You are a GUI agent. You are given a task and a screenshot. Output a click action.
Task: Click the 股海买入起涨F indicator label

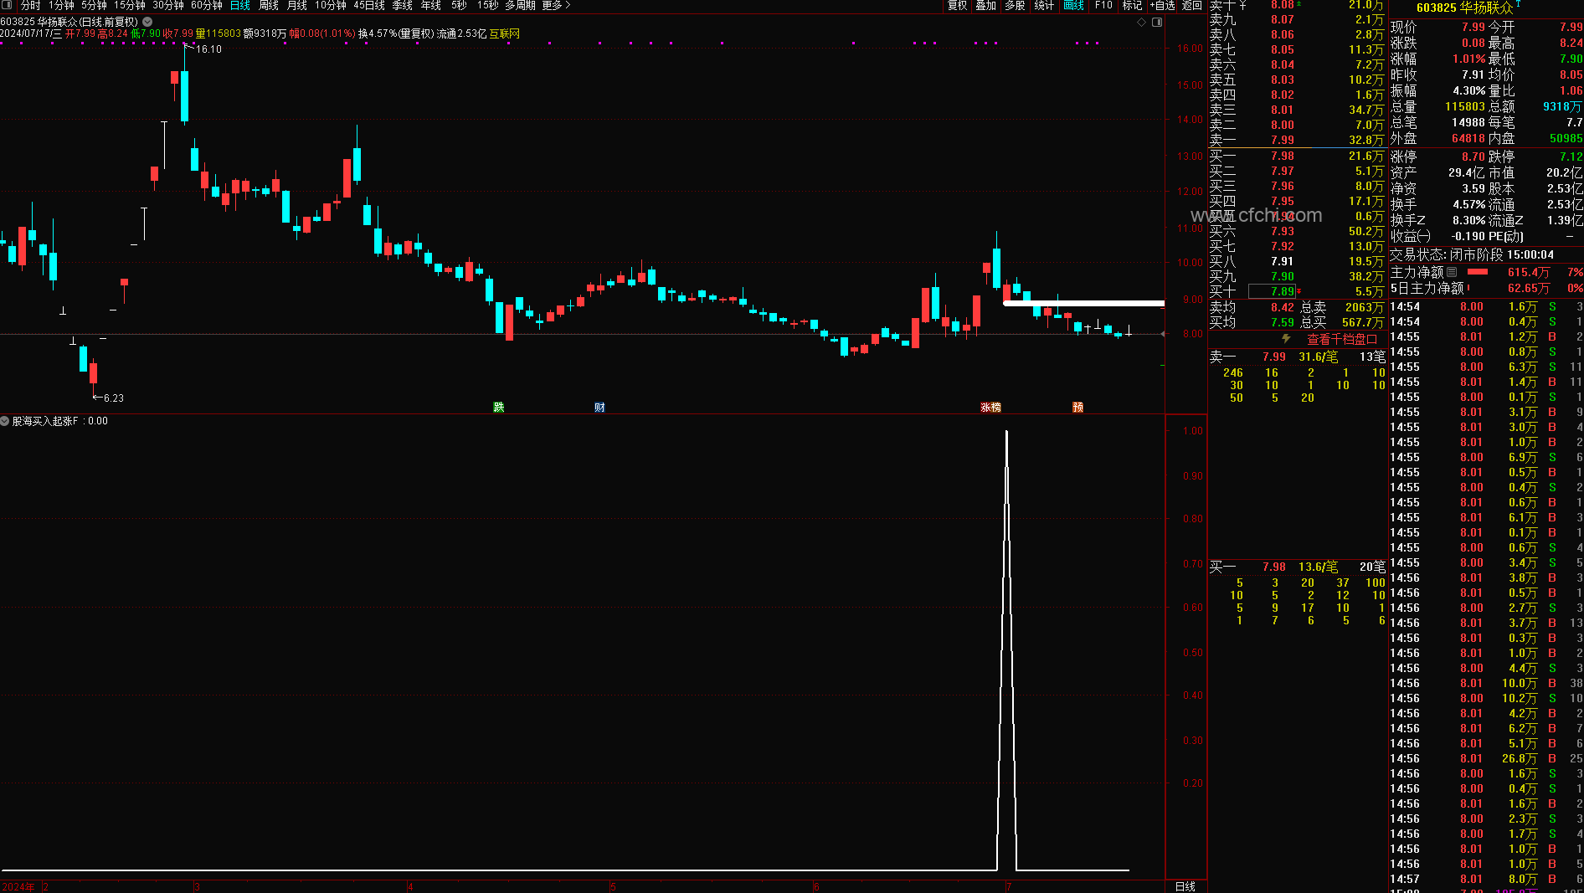point(44,421)
